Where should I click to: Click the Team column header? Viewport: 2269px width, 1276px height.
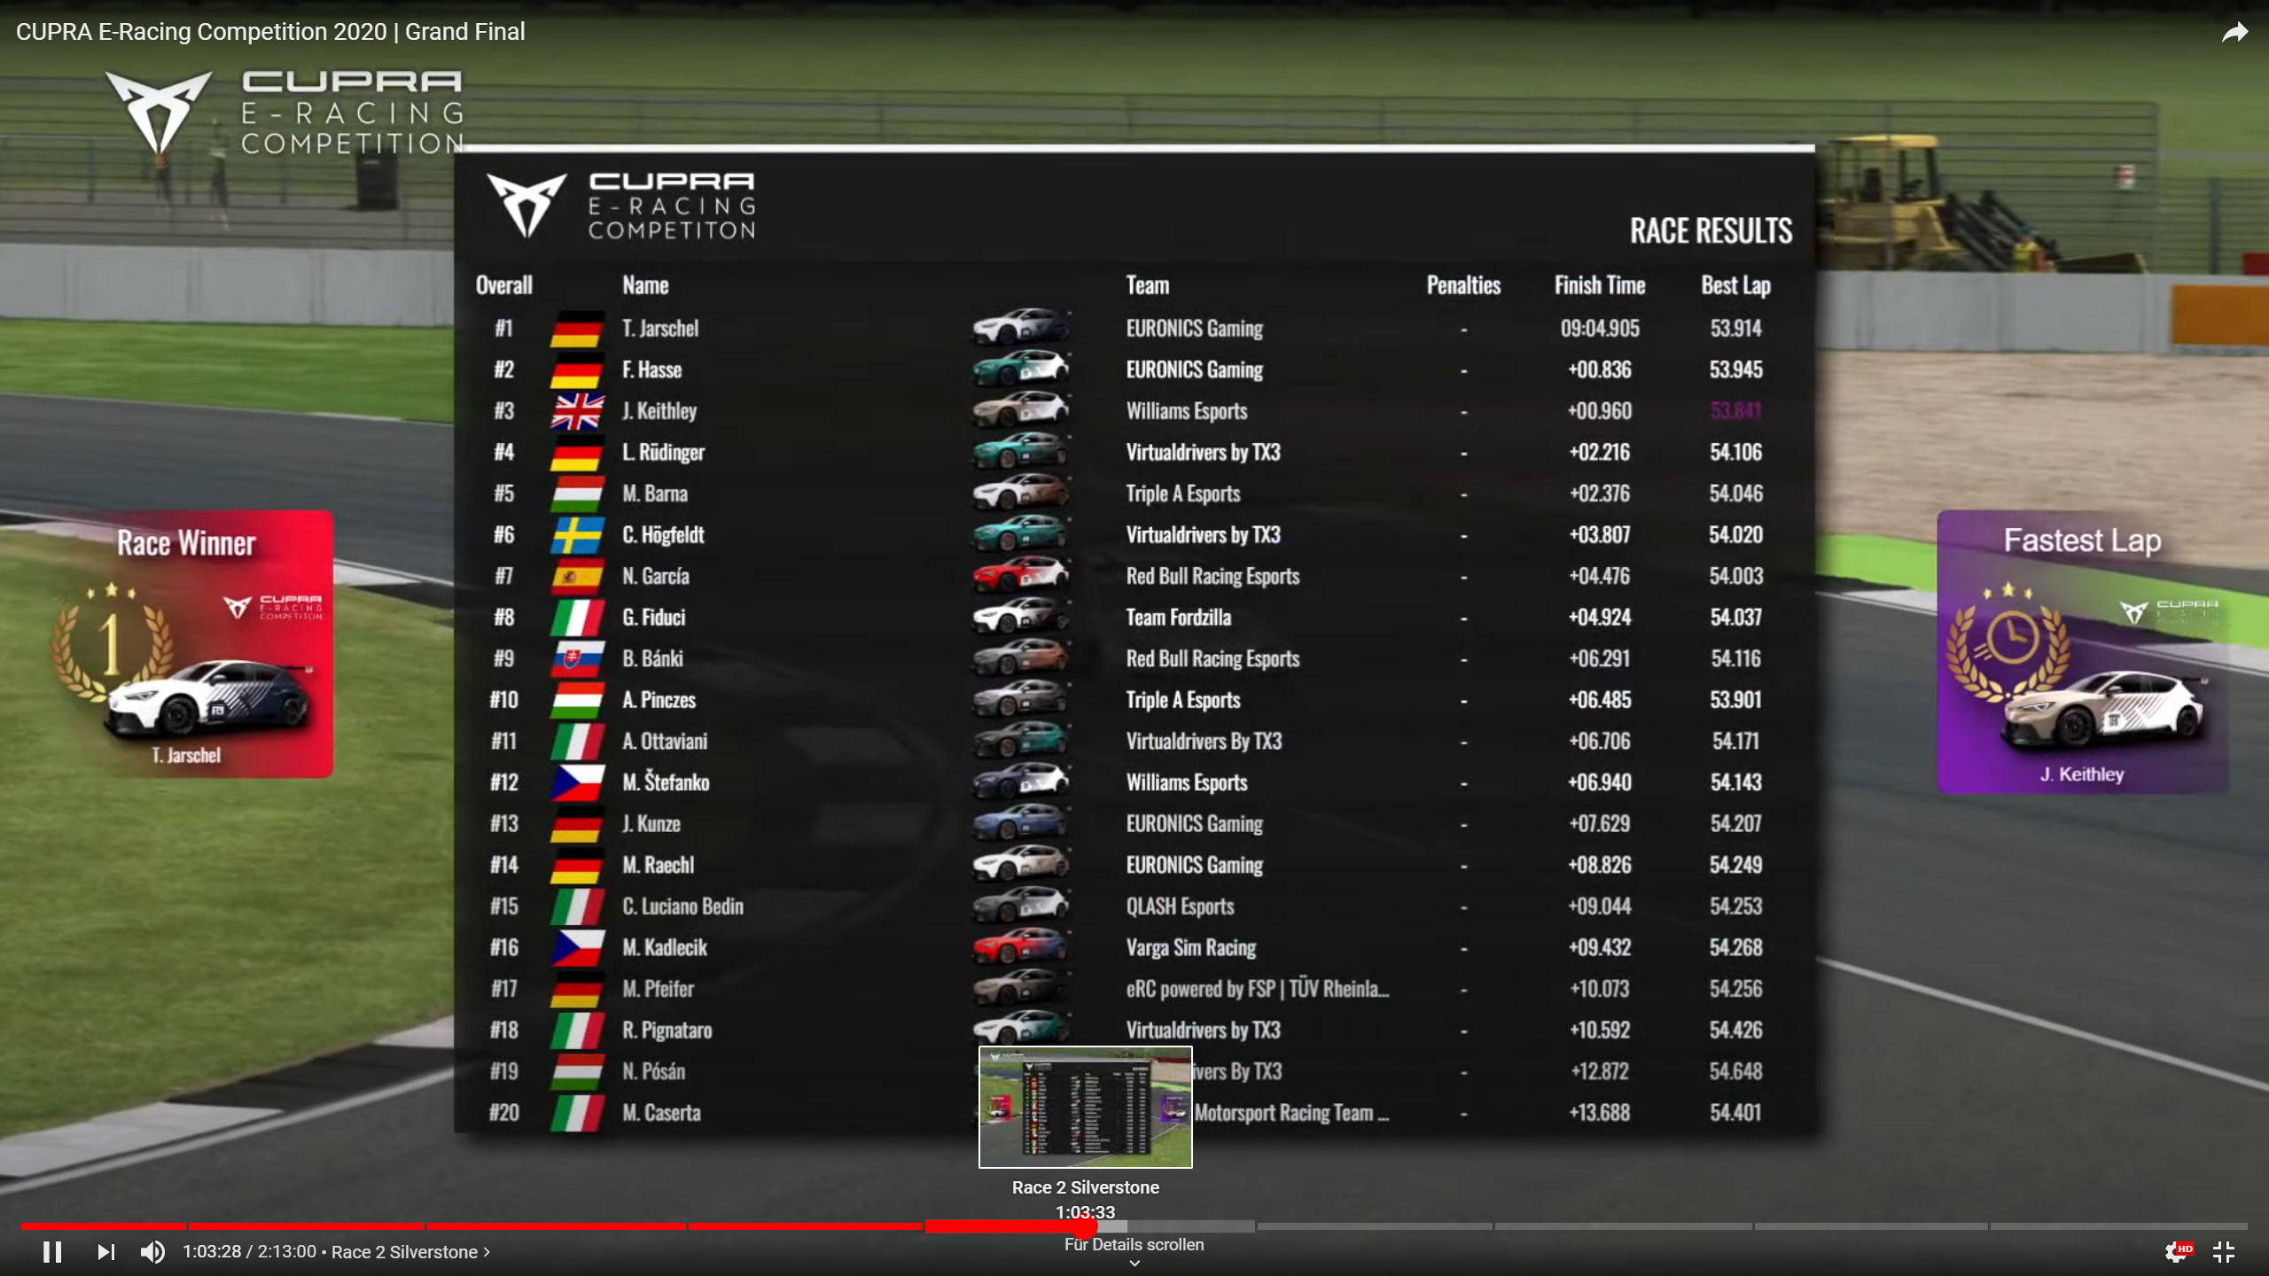click(1148, 285)
